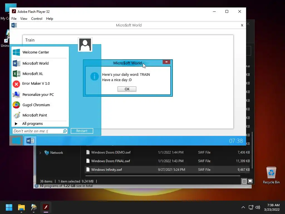This screenshot has height=214, width=285.
Task: Expand the Network tree node
Action: click(x=40, y=153)
